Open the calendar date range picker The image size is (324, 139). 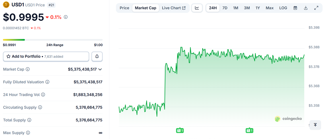(295, 8)
